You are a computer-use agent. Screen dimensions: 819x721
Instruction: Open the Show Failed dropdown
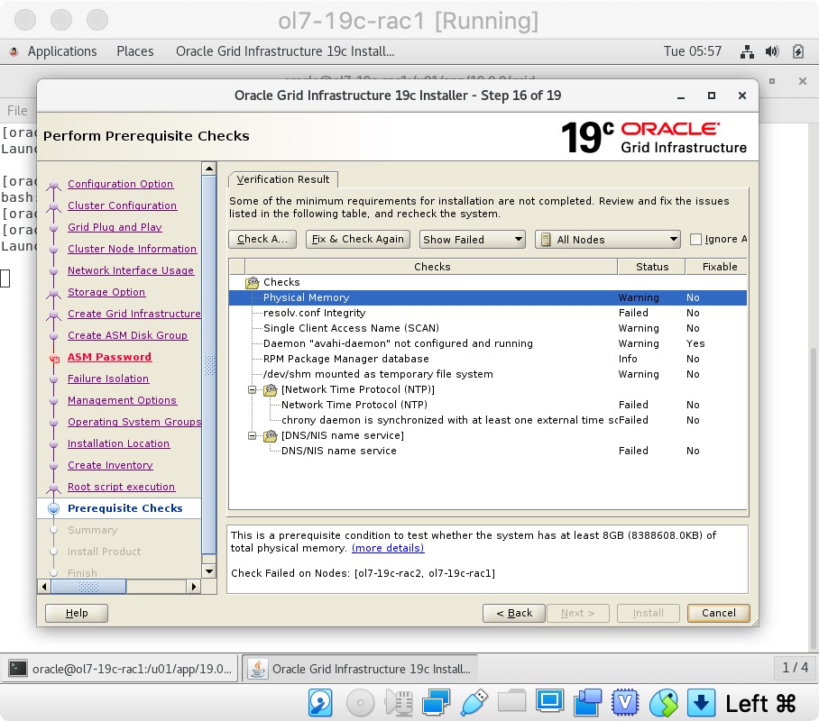(472, 240)
